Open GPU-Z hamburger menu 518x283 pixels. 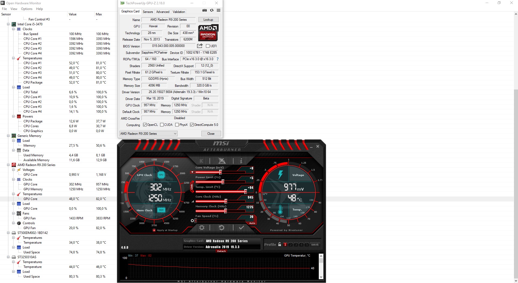pos(218,10)
